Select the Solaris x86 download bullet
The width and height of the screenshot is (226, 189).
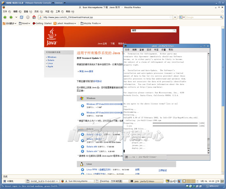(83, 147)
